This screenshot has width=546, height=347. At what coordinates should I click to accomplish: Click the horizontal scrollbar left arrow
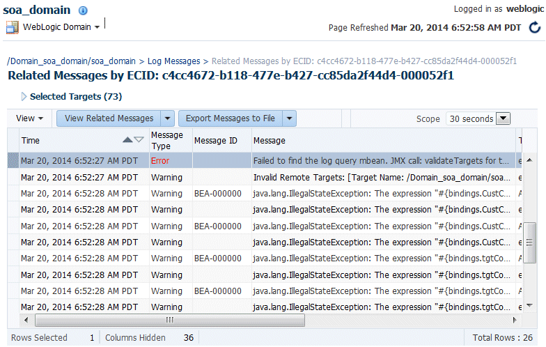click(26, 320)
